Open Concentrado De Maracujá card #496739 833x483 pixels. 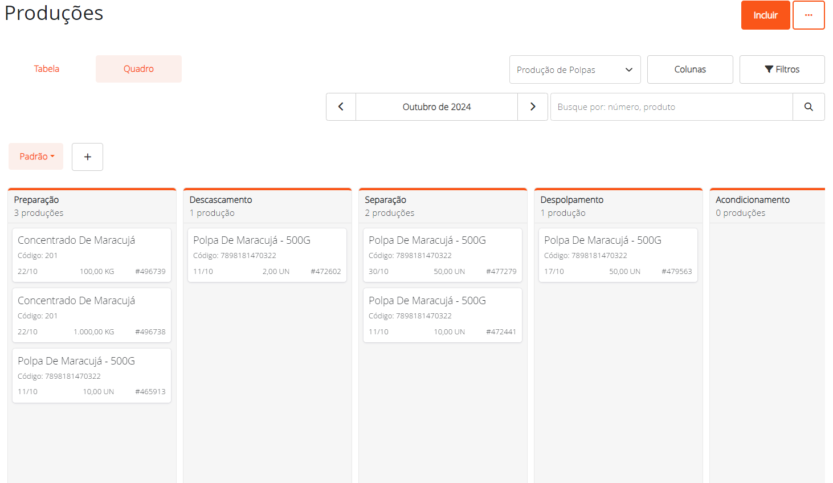pyautogui.click(x=92, y=255)
